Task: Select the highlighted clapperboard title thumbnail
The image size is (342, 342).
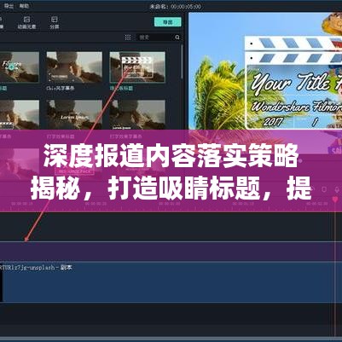Action: click(137, 67)
